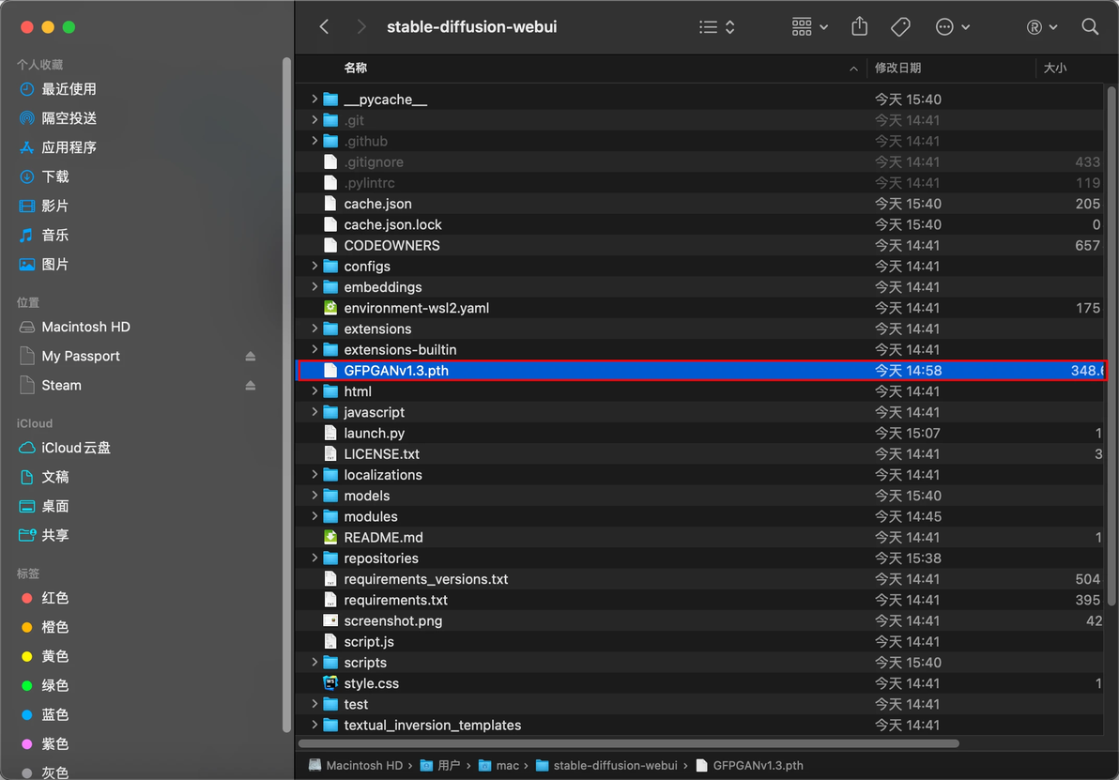Click Macintosh HD in the path bar
Image resolution: width=1119 pixels, height=780 pixels.
(356, 766)
